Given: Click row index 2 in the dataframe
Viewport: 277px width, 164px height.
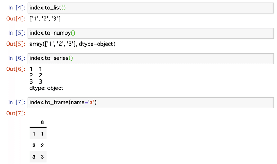Looking at the screenshot, I should [34, 145].
